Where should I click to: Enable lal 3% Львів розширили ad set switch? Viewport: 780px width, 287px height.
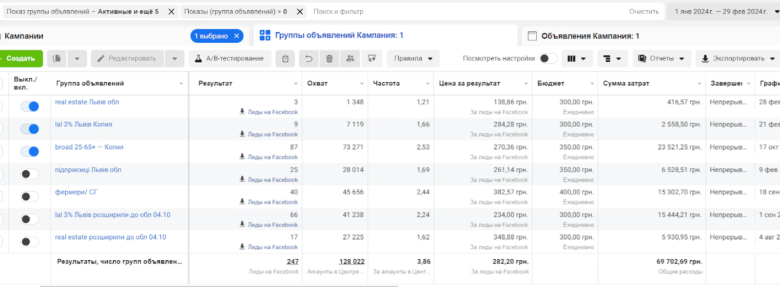point(30,219)
